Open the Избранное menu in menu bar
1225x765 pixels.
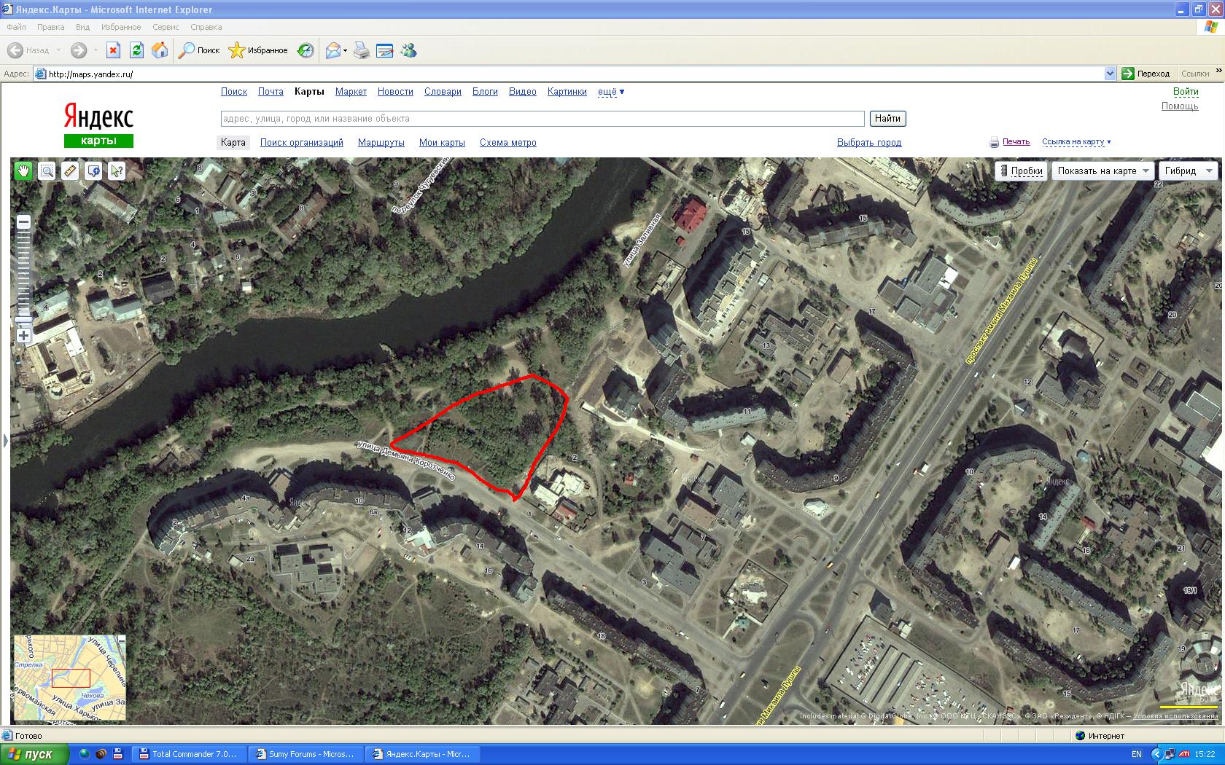pos(121,27)
